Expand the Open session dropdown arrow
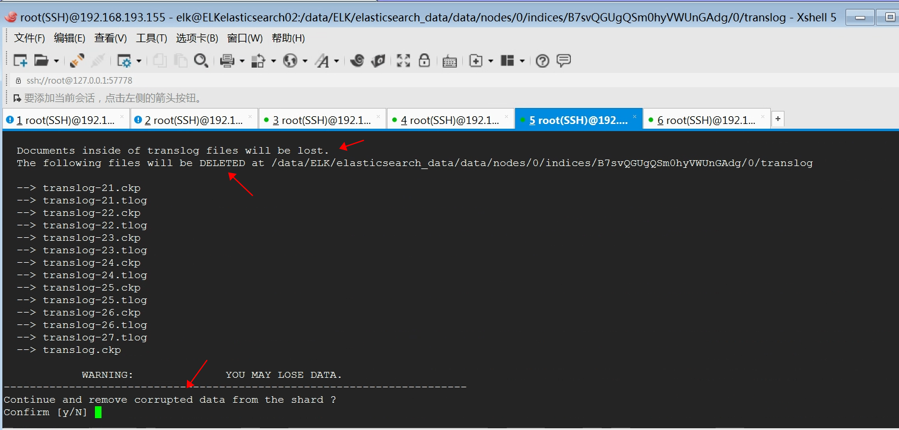 (56, 60)
